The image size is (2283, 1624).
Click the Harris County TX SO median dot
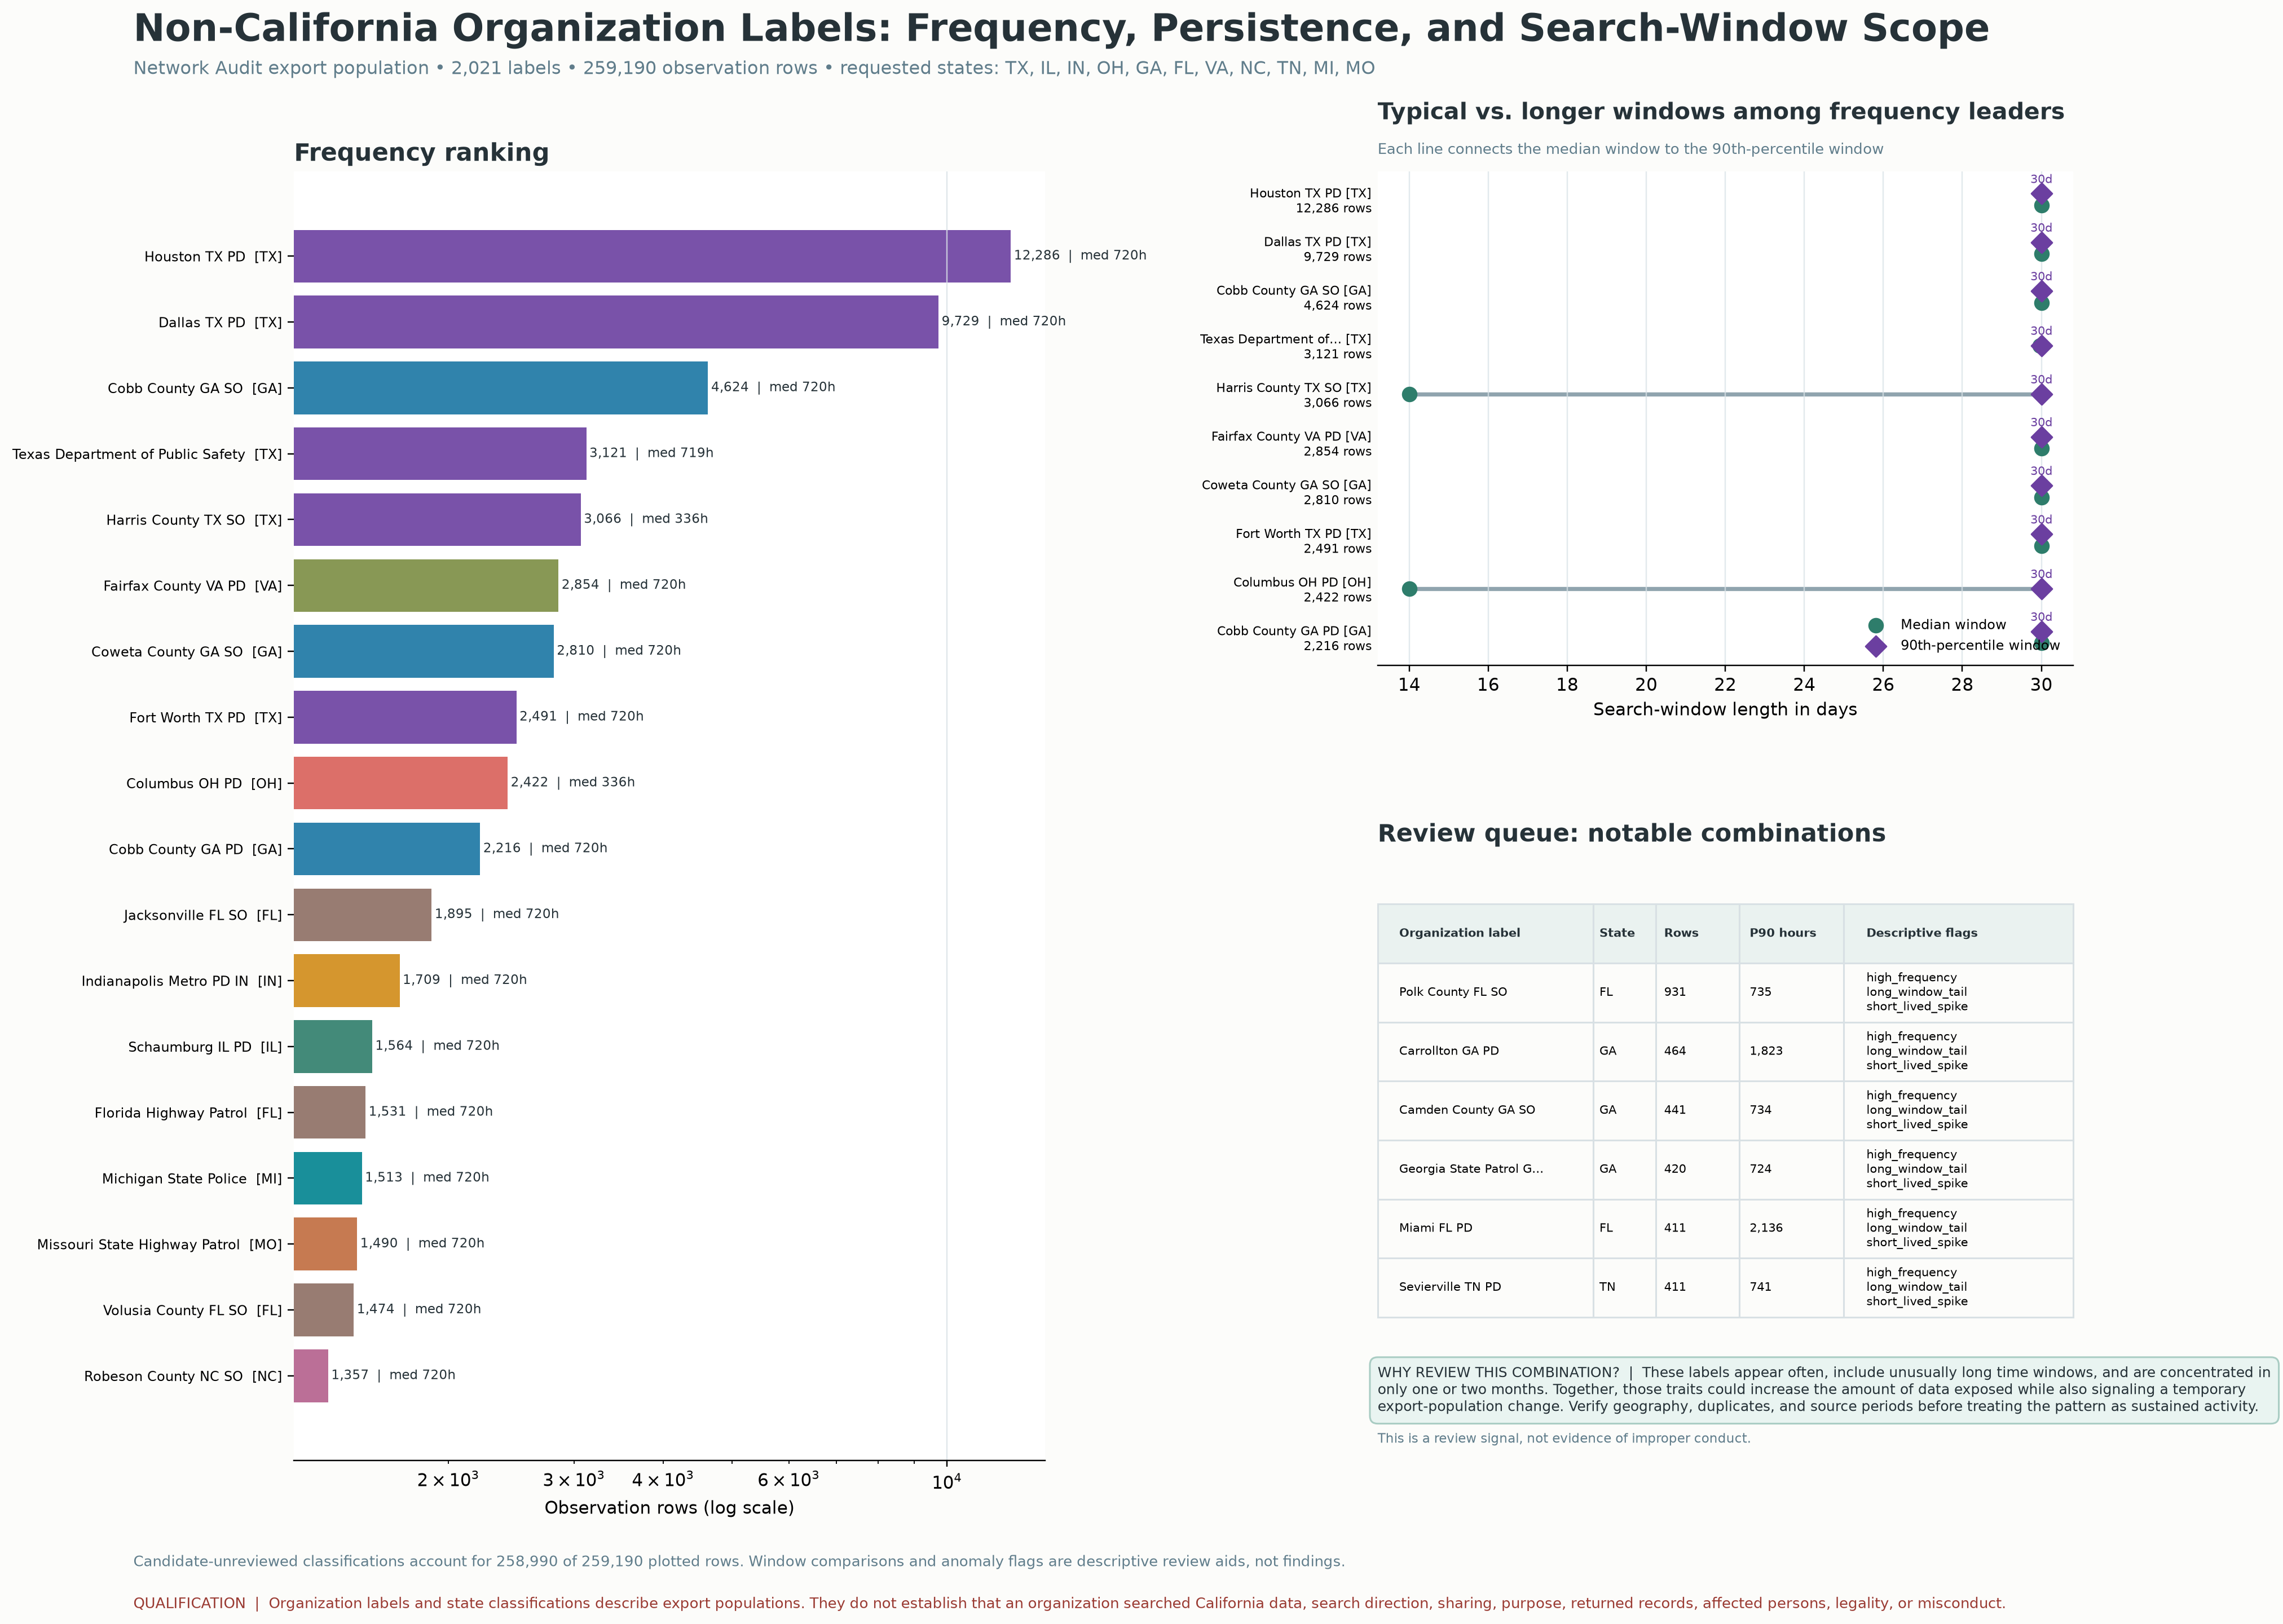point(1409,394)
